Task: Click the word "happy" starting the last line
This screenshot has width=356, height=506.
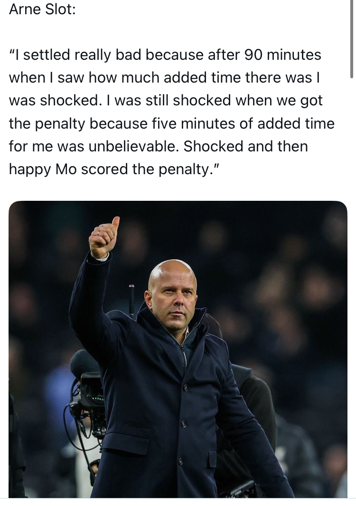Action: pyautogui.click(x=29, y=169)
